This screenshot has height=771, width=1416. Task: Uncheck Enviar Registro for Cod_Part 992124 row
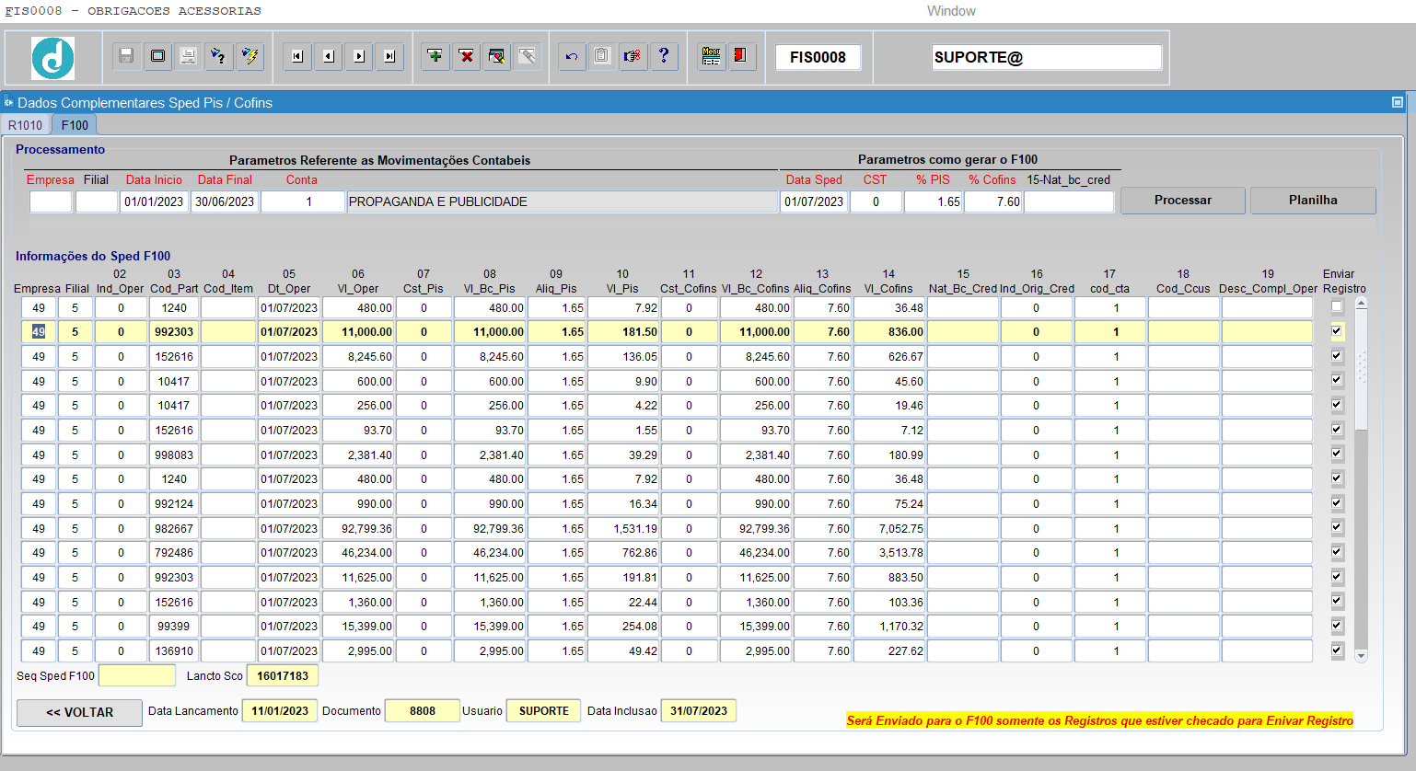pos(1337,503)
